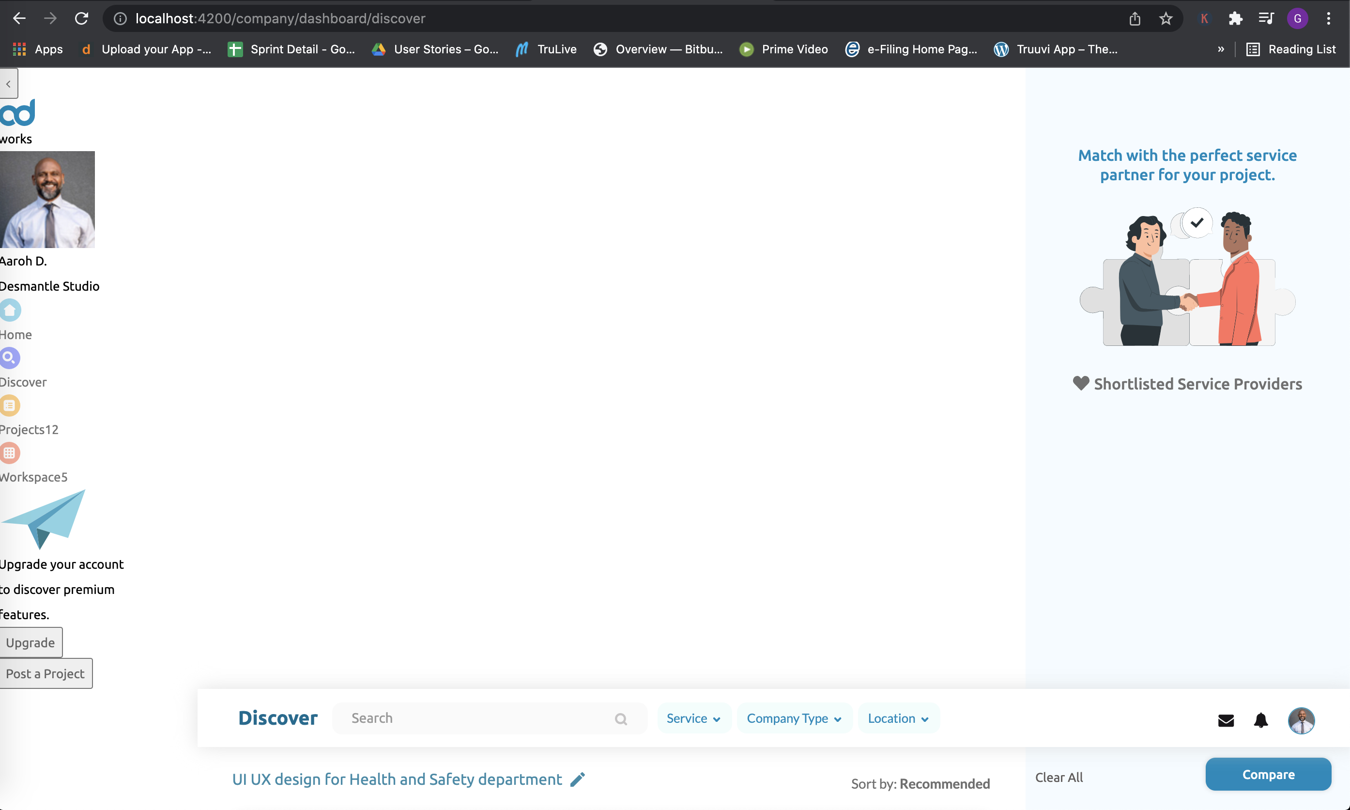Click the notifications bell icon
Viewport: 1350px width, 810px height.
point(1260,720)
